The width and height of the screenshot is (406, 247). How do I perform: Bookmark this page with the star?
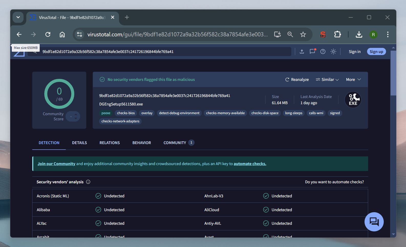(303, 34)
